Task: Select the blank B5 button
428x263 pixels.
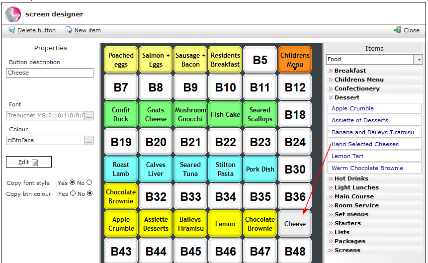Action: coord(260,60)
